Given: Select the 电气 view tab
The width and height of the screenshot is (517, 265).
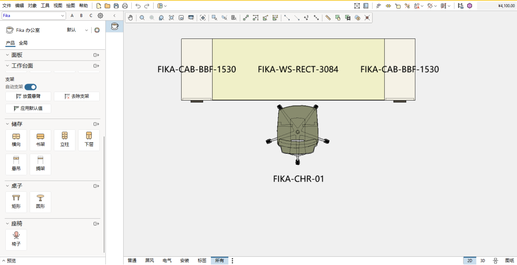Looking at the screenshot, I should [167, 260].
